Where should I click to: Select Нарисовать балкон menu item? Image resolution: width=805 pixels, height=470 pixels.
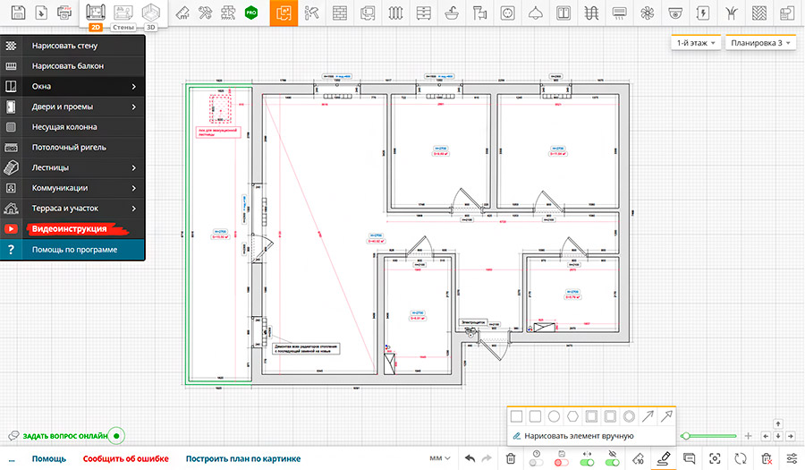[x=72, y=65]
